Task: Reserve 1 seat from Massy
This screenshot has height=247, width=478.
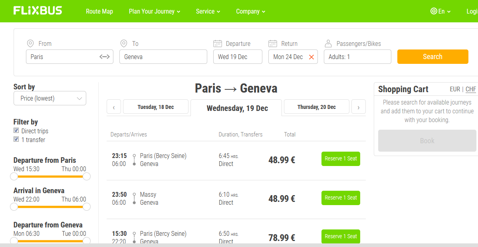Action: click(341, 198)
